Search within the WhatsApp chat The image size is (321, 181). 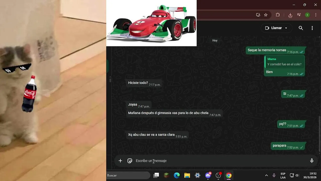[x=301, y=28]
